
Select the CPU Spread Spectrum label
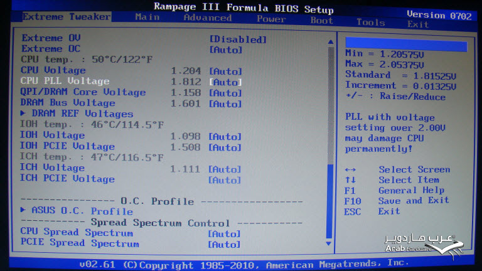77,233
